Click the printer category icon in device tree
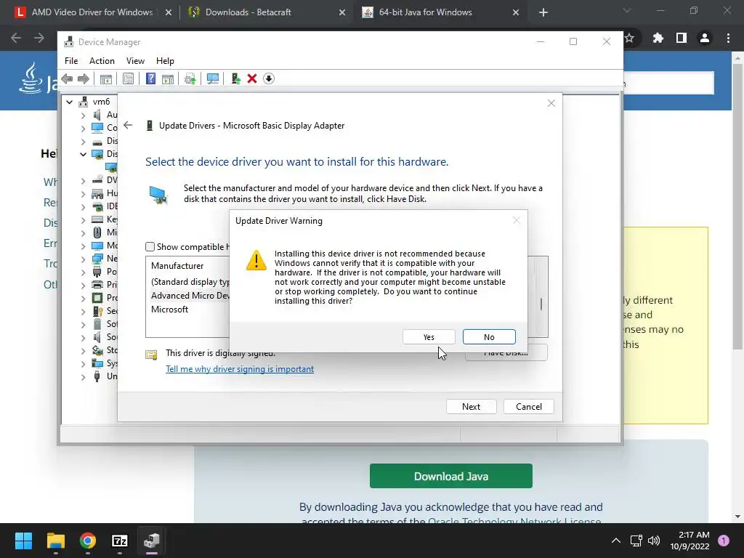The image size is (744, 558). point(97,285)
